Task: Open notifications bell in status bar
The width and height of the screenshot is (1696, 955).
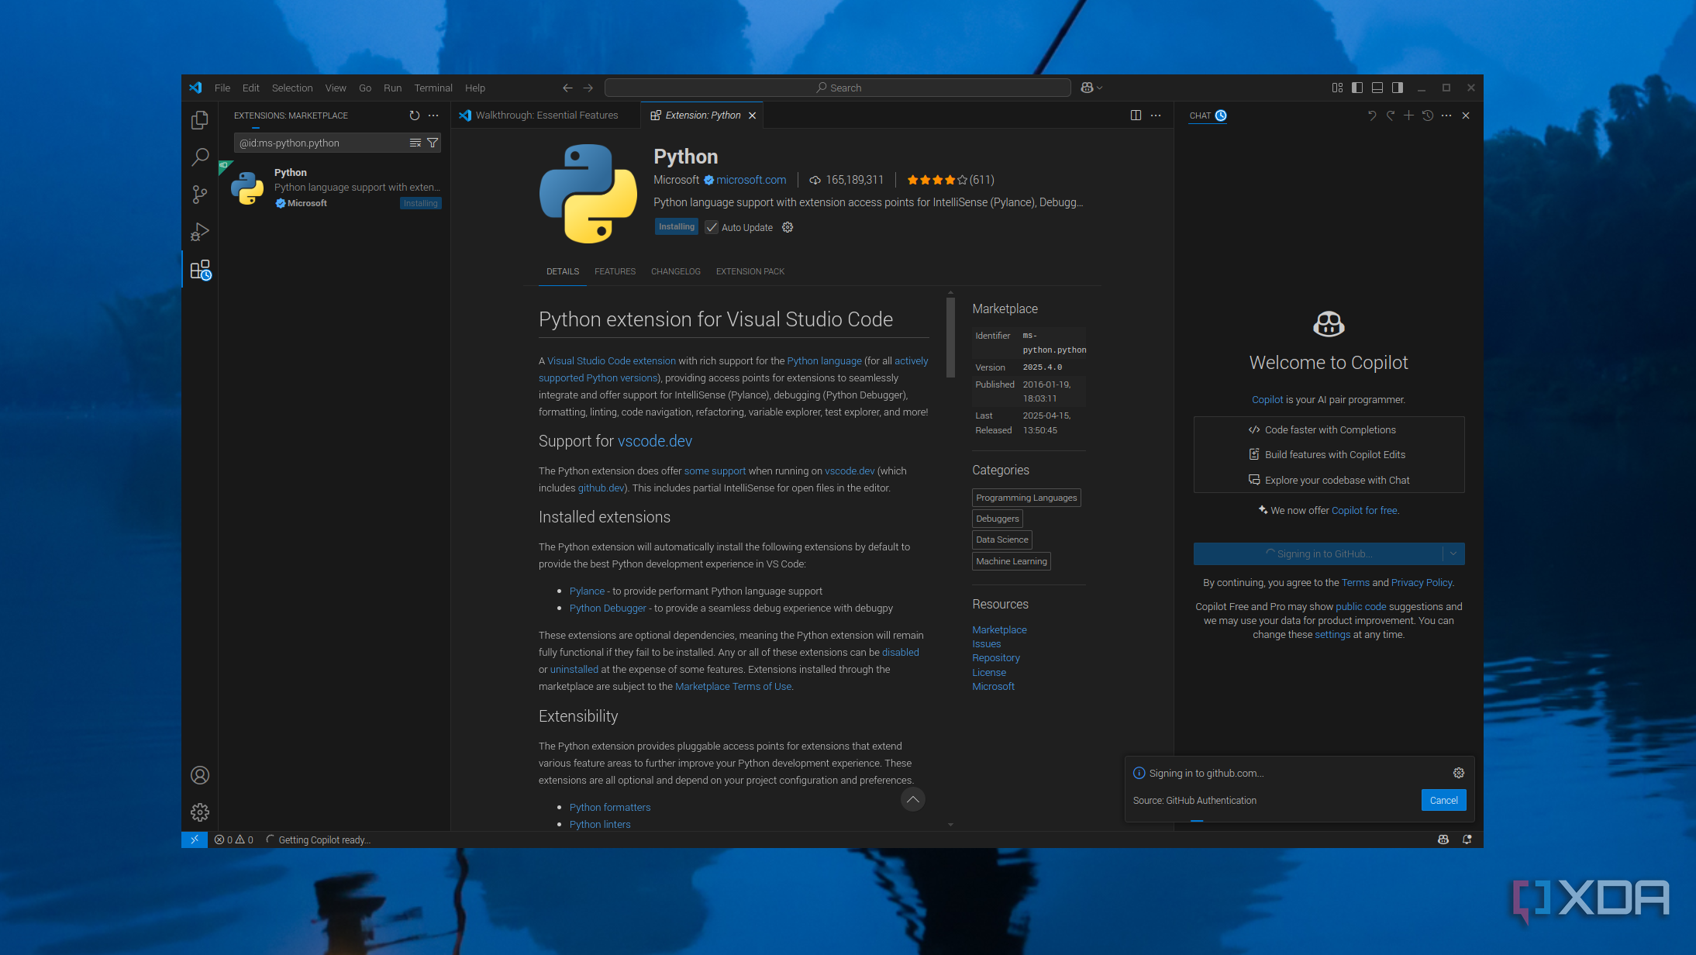Action: point(1467,840)
